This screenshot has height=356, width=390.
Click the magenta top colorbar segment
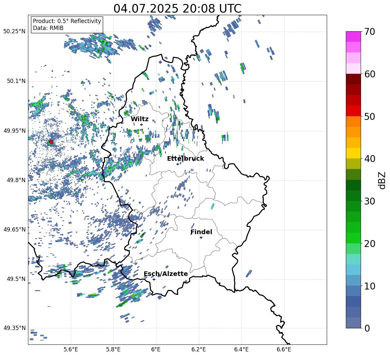353,37
